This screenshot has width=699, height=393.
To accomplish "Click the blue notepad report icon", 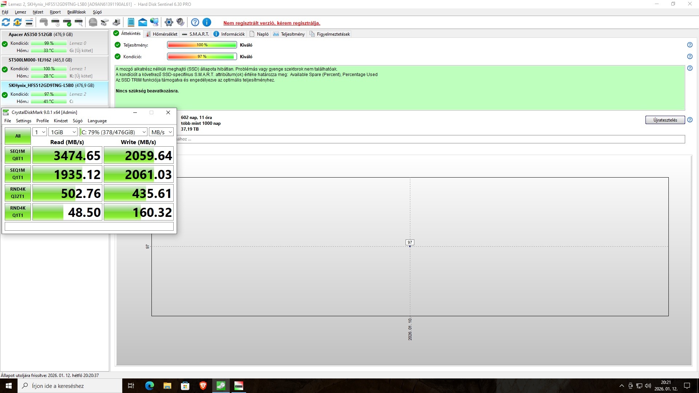I will point(131,23).
